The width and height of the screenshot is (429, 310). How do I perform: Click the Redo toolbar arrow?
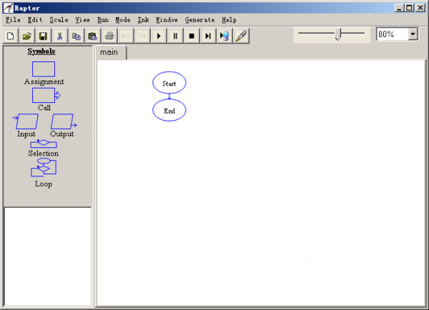coord(142,36)
